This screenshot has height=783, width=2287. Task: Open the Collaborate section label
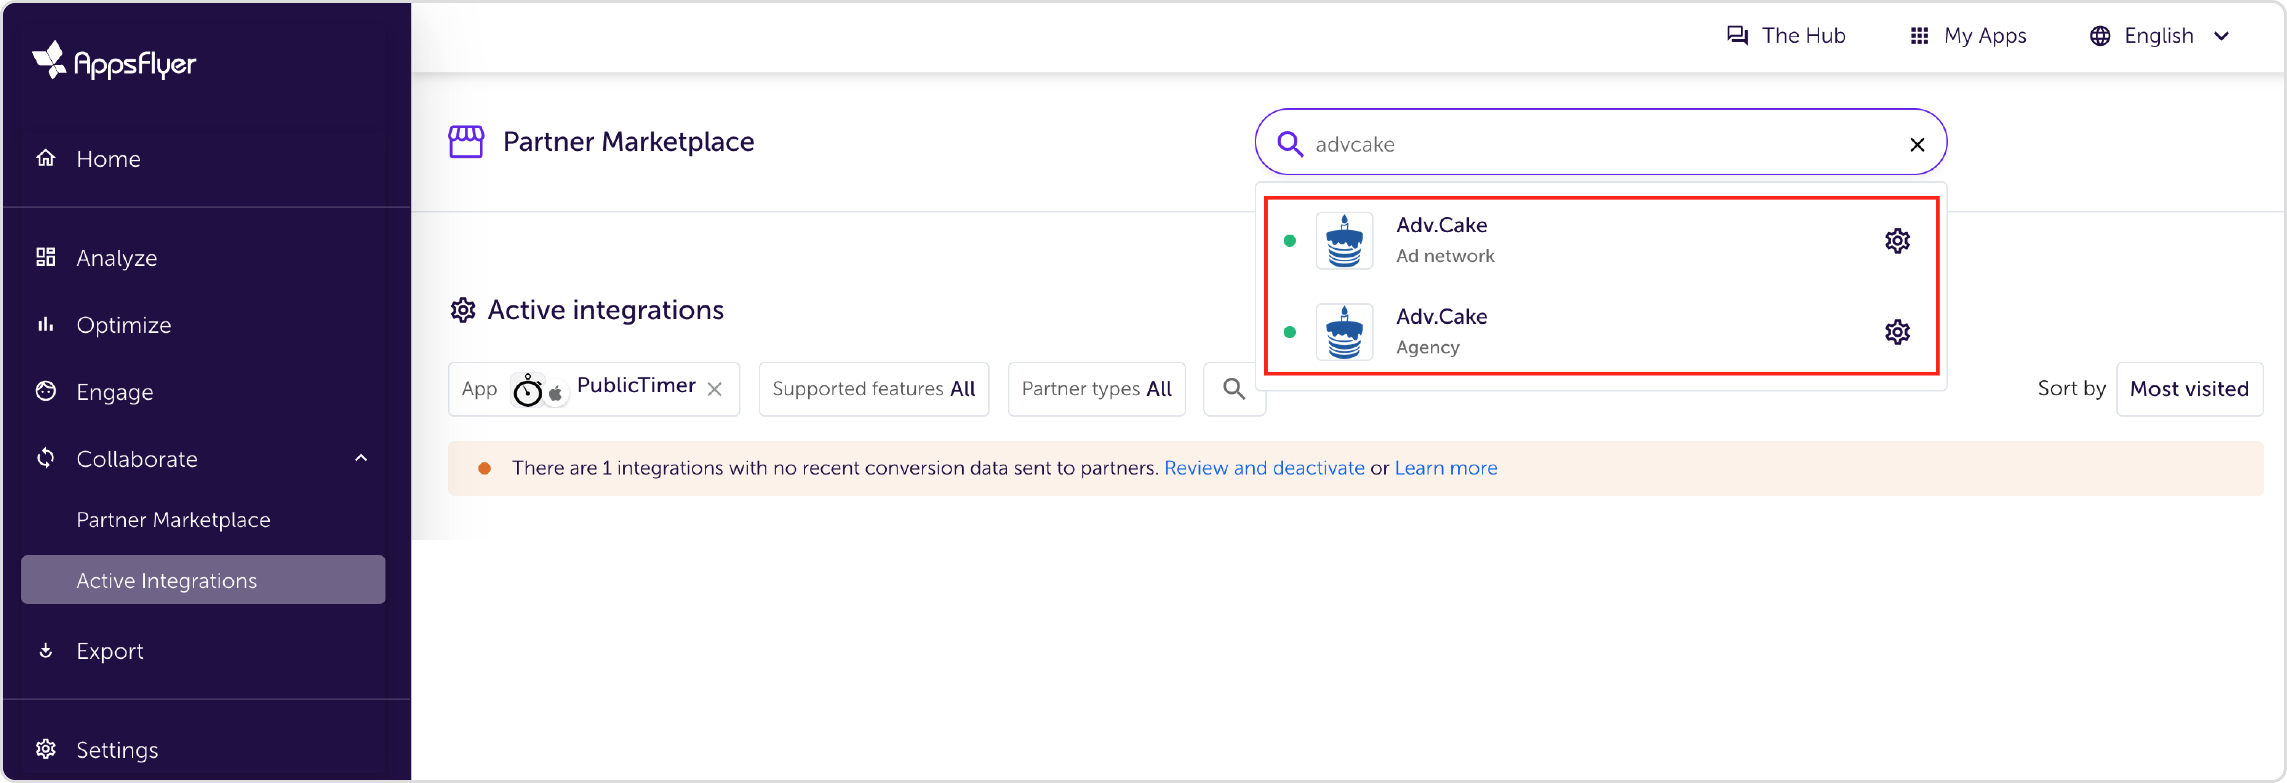137,459
